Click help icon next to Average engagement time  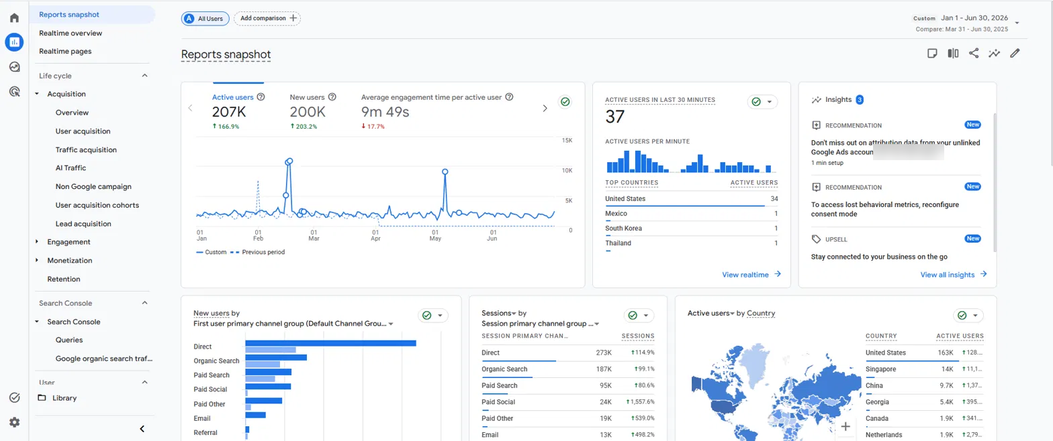click(x=509, y=97)
